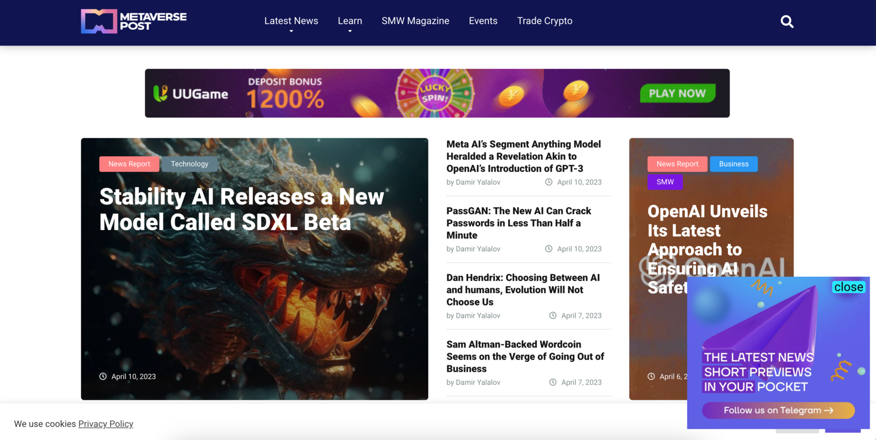This screenshot has width=876, height=440.
Task: Select the Technology tag on featured article
Action: [x=189, y=164]
